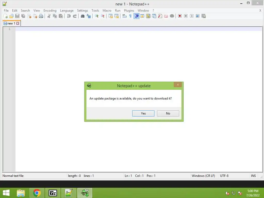Toggle Show All Characters pilcrow icon
Viewport: 264px width, 198px height.
130,16
